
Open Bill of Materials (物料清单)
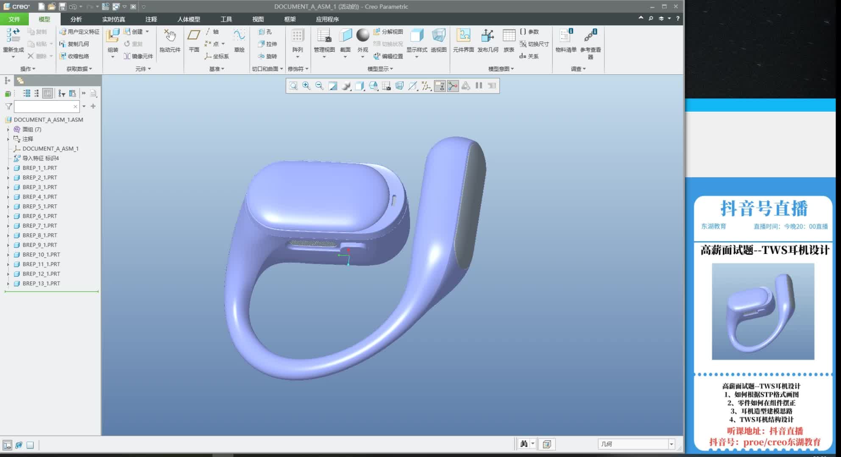pos(565,40)
